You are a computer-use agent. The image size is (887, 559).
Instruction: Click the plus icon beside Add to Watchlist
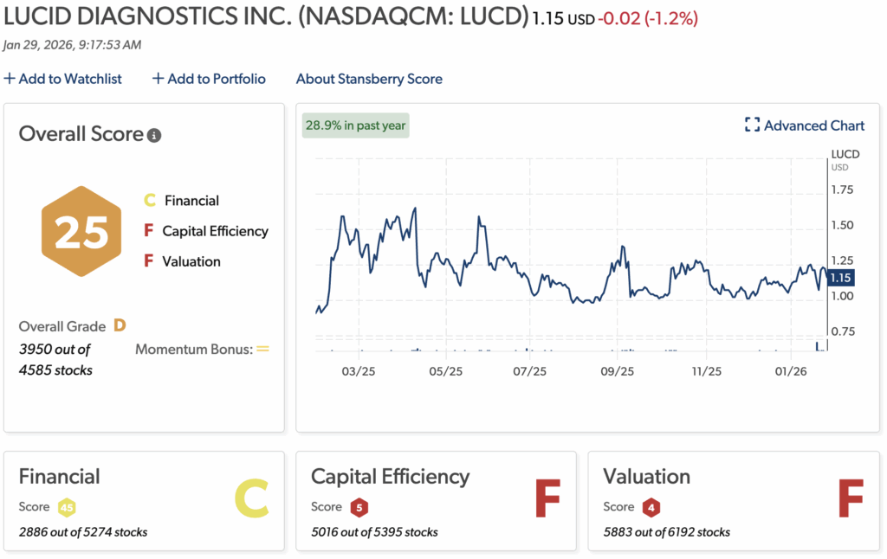(10, 79)
